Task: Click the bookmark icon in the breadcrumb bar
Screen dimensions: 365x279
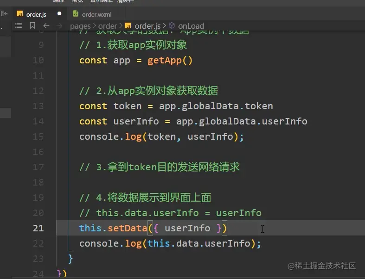Action: (32, 25)
